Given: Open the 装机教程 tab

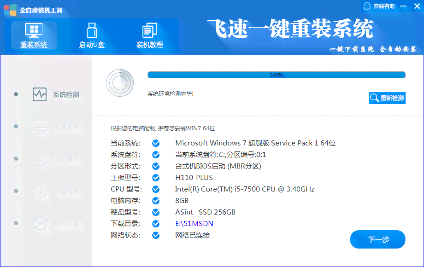Looking at the screenshot, I should pyautogui.click(x=149, y=35).
